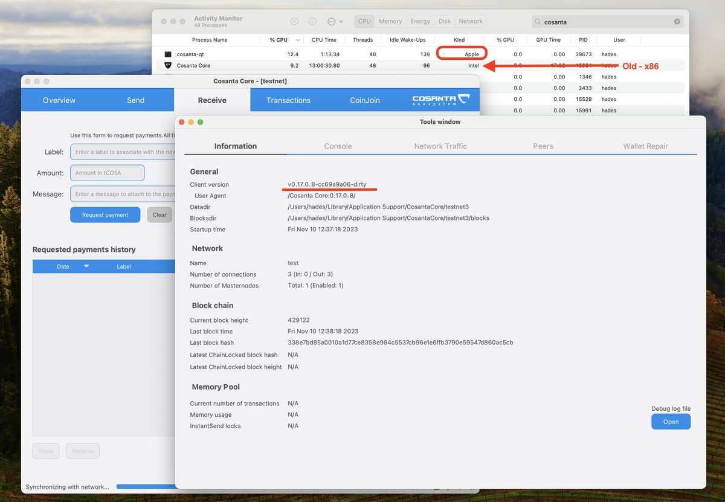The image size is (725, 502).
Task: Select the cosanta-qt process icon
Action: (x=168, y=54)
